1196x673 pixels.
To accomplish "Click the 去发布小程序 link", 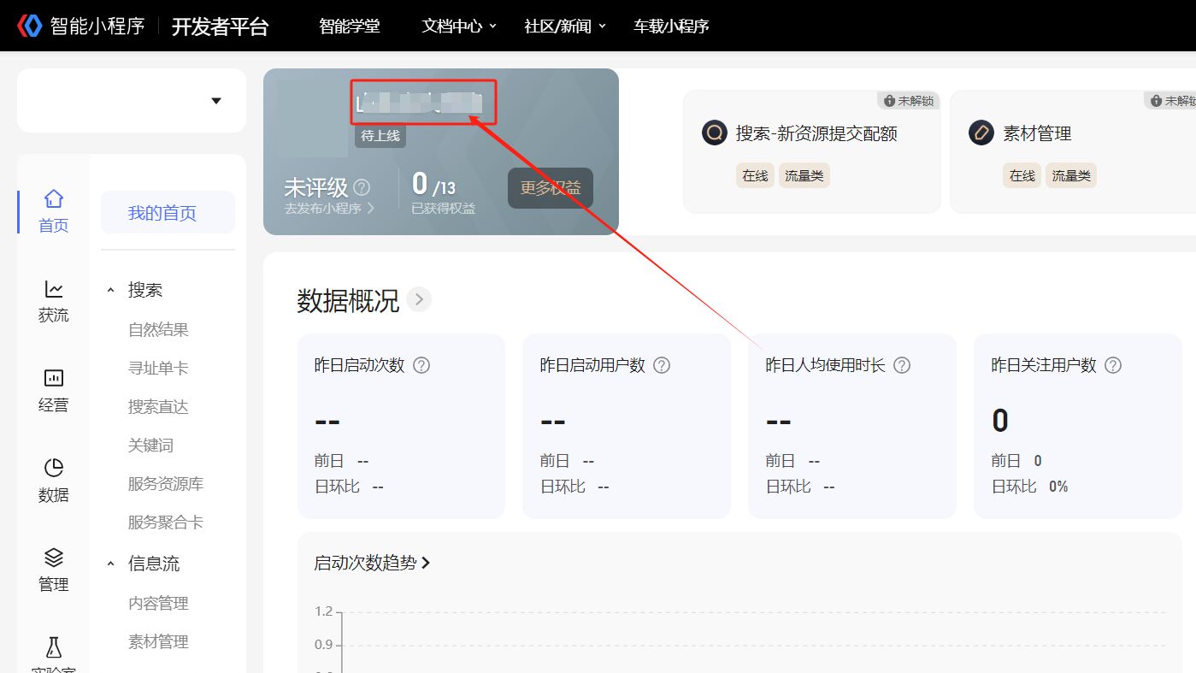I will point(329,208).
